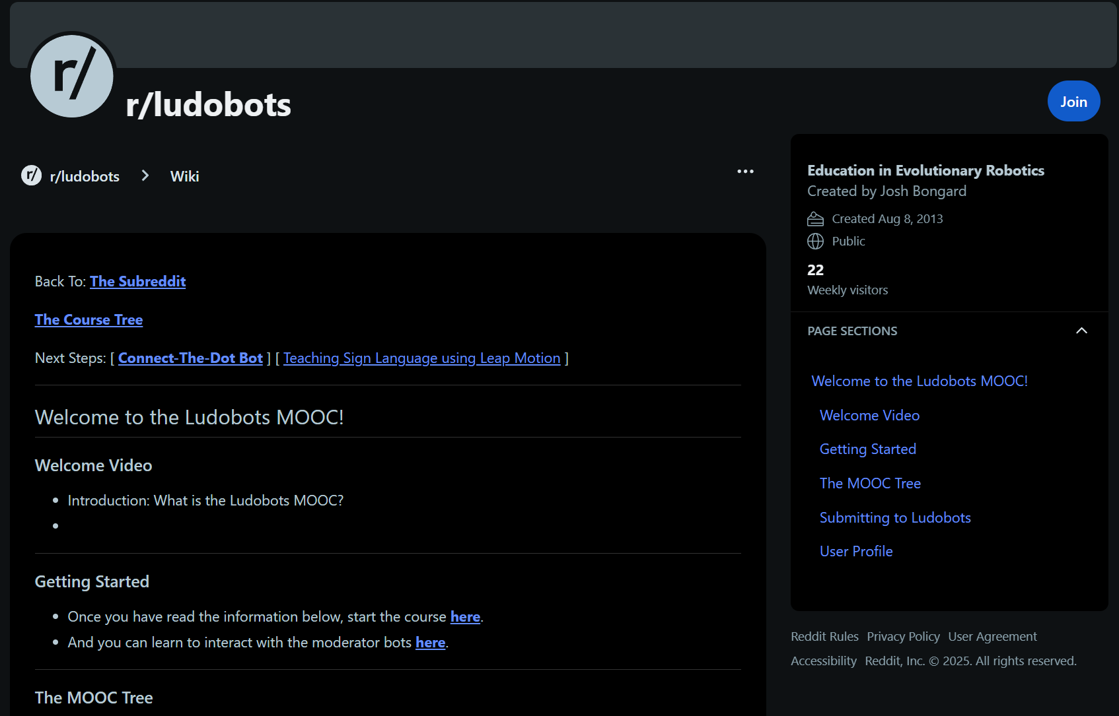
Task: Click 'Education in Evolutionary Robotics' sidebar title
Action: (x=925, y=171)
